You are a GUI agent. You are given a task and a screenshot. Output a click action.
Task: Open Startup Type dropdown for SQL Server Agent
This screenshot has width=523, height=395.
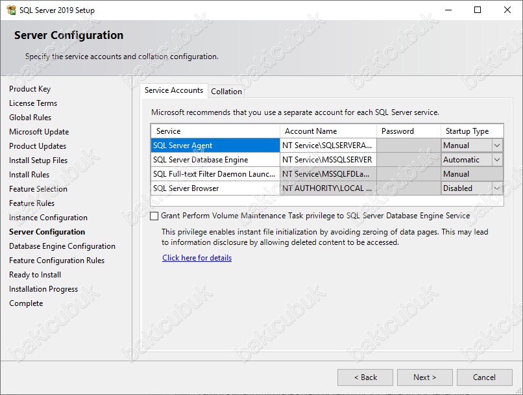click(497, 146)
